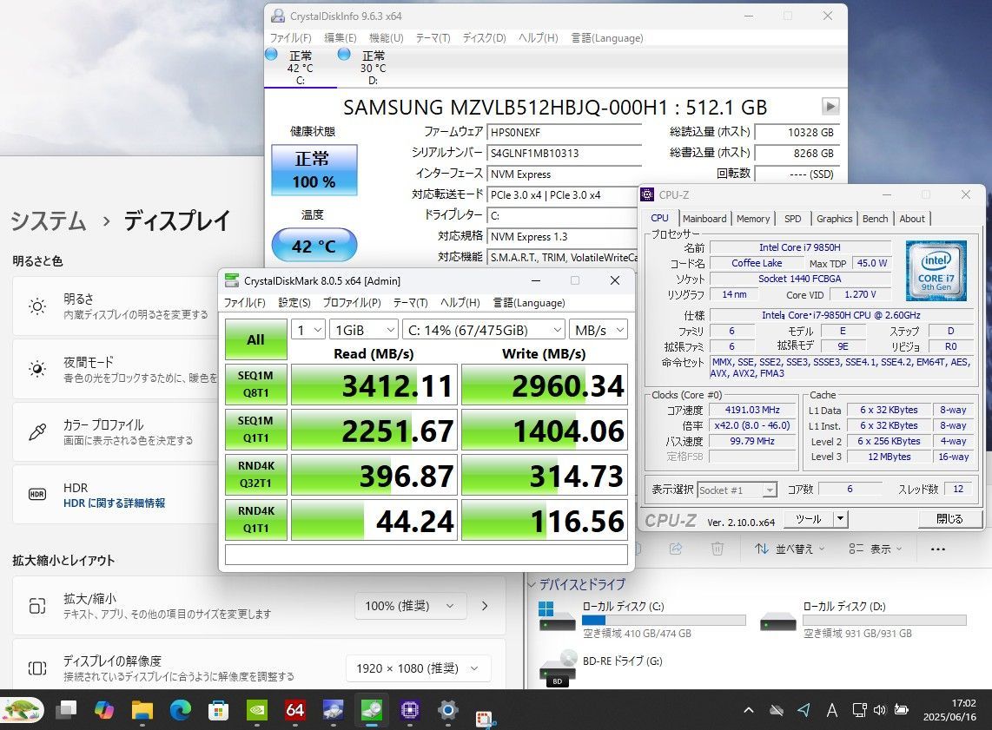Open the HDR に関する詳細情報 link
The height and width of the screenshot is (730, 992).
click(114, 503)
